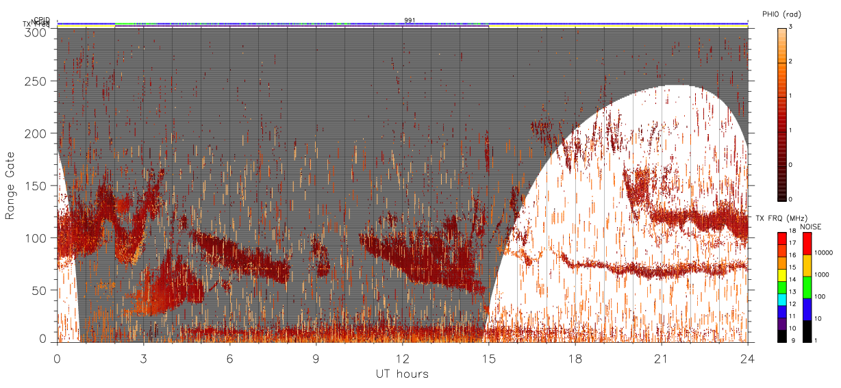841x388 pixels.
Task: Click the 991 CPID value above plot
Action: coord(410,20)
